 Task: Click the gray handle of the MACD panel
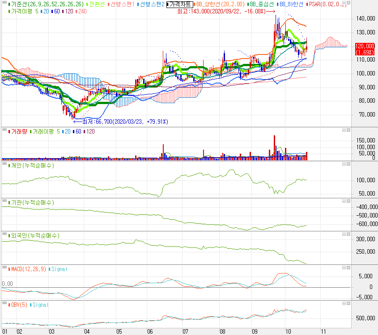click(4, 267)
